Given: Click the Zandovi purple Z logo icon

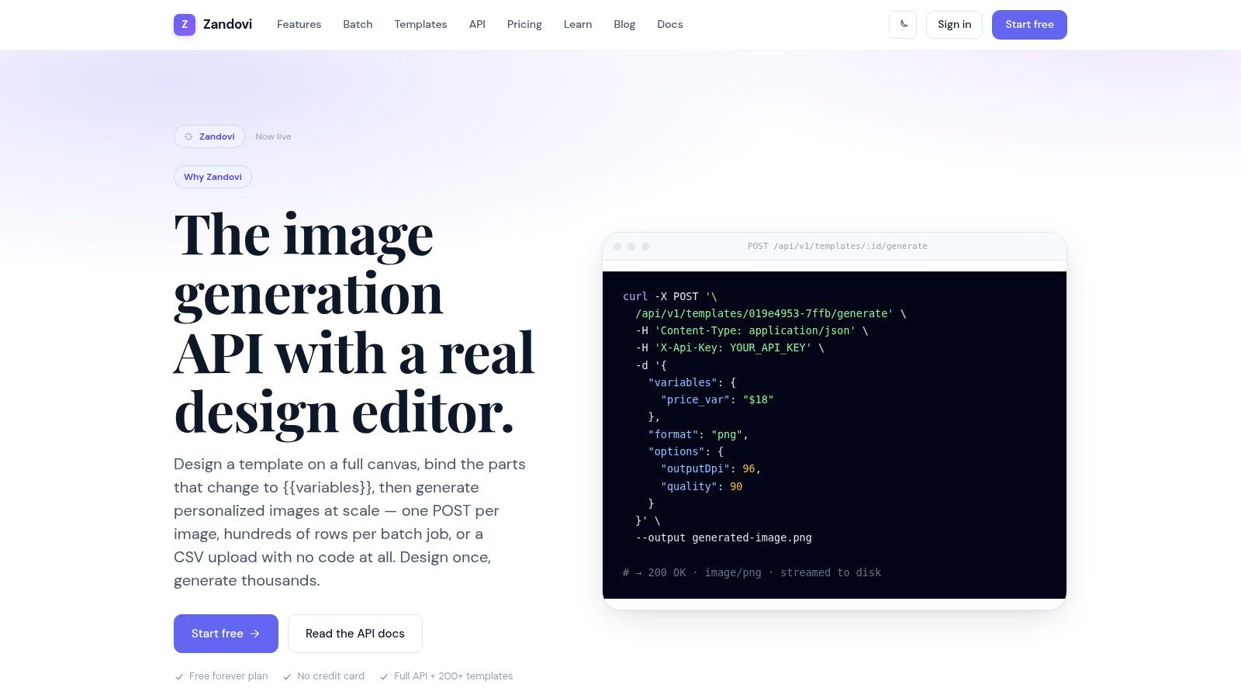Looking at the screenshot, I should pyautogui.click(x=185, y=25).
